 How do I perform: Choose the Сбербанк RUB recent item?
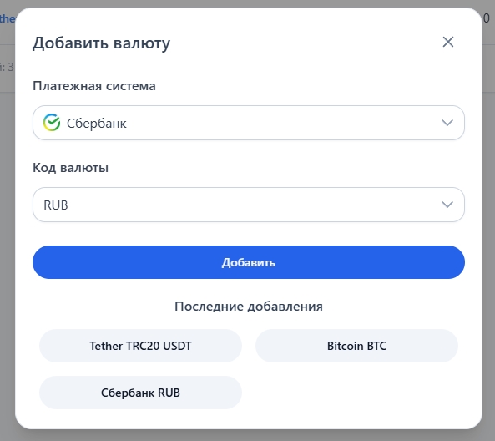(x=140, y=393)
